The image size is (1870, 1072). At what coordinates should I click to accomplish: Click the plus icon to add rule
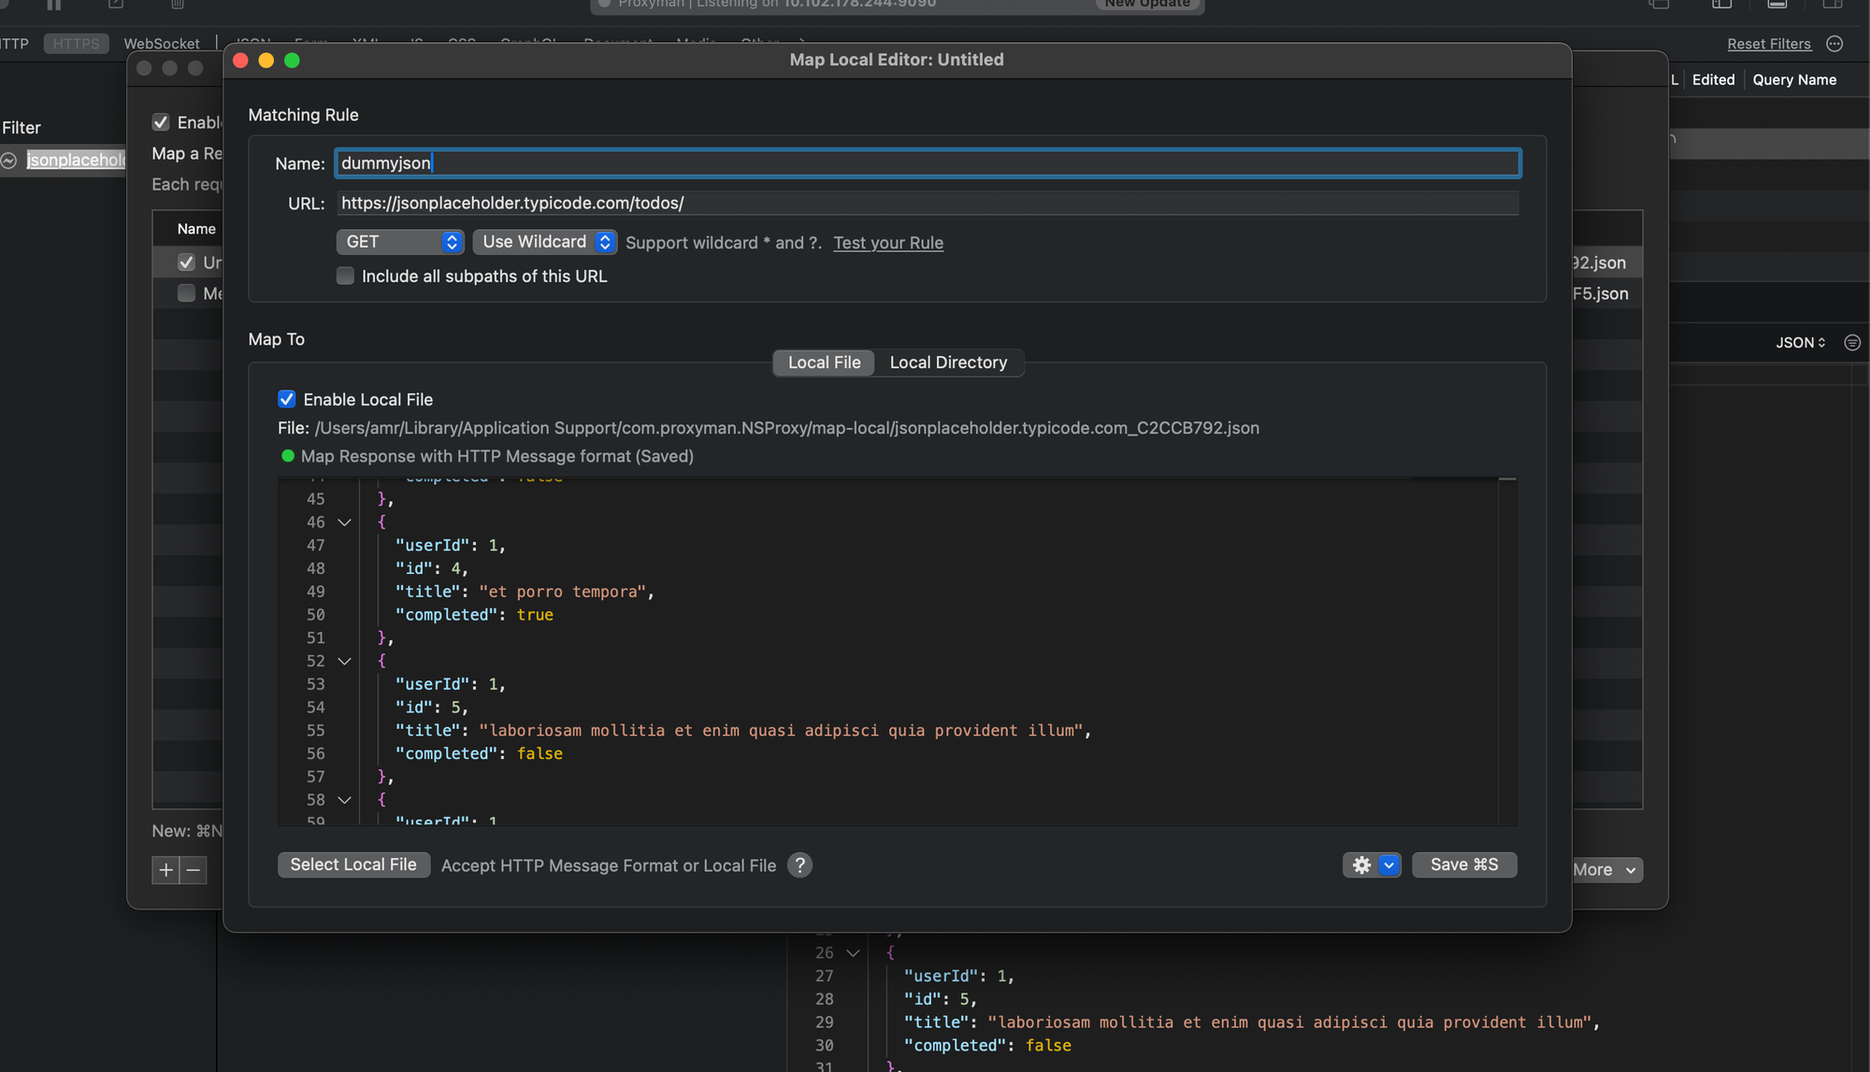coord(165,870)
